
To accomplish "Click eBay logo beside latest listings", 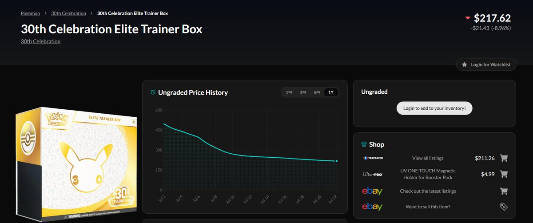I will pos(372,191).
